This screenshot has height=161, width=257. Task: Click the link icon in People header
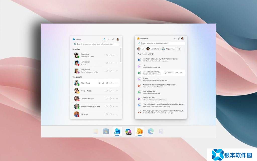pos(113,39)
